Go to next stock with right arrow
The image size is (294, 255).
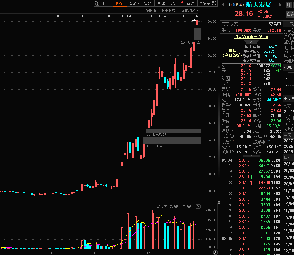coord(280,5)
